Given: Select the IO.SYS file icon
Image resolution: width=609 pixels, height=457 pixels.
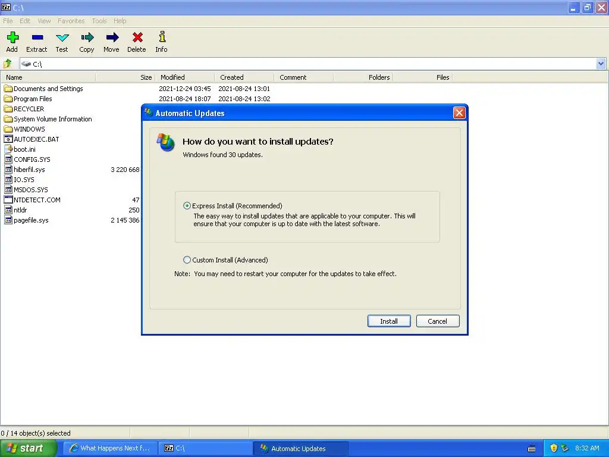Looking at the screenshot, I should click(x=8, y=180).
